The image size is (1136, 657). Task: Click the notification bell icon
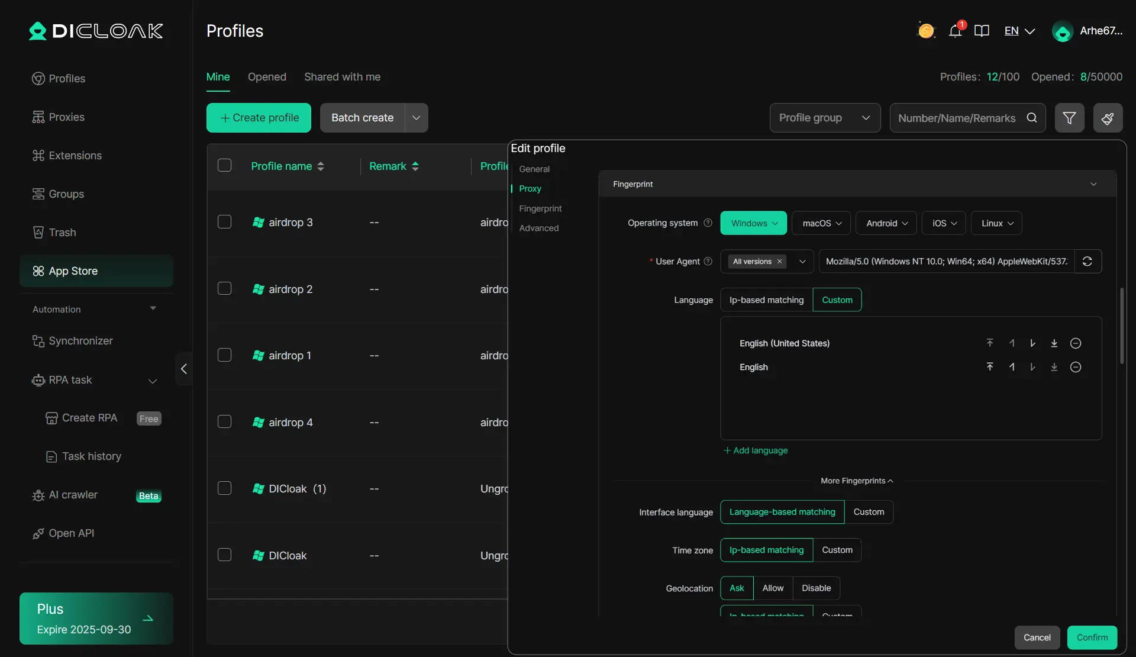(x=954, y=31)
